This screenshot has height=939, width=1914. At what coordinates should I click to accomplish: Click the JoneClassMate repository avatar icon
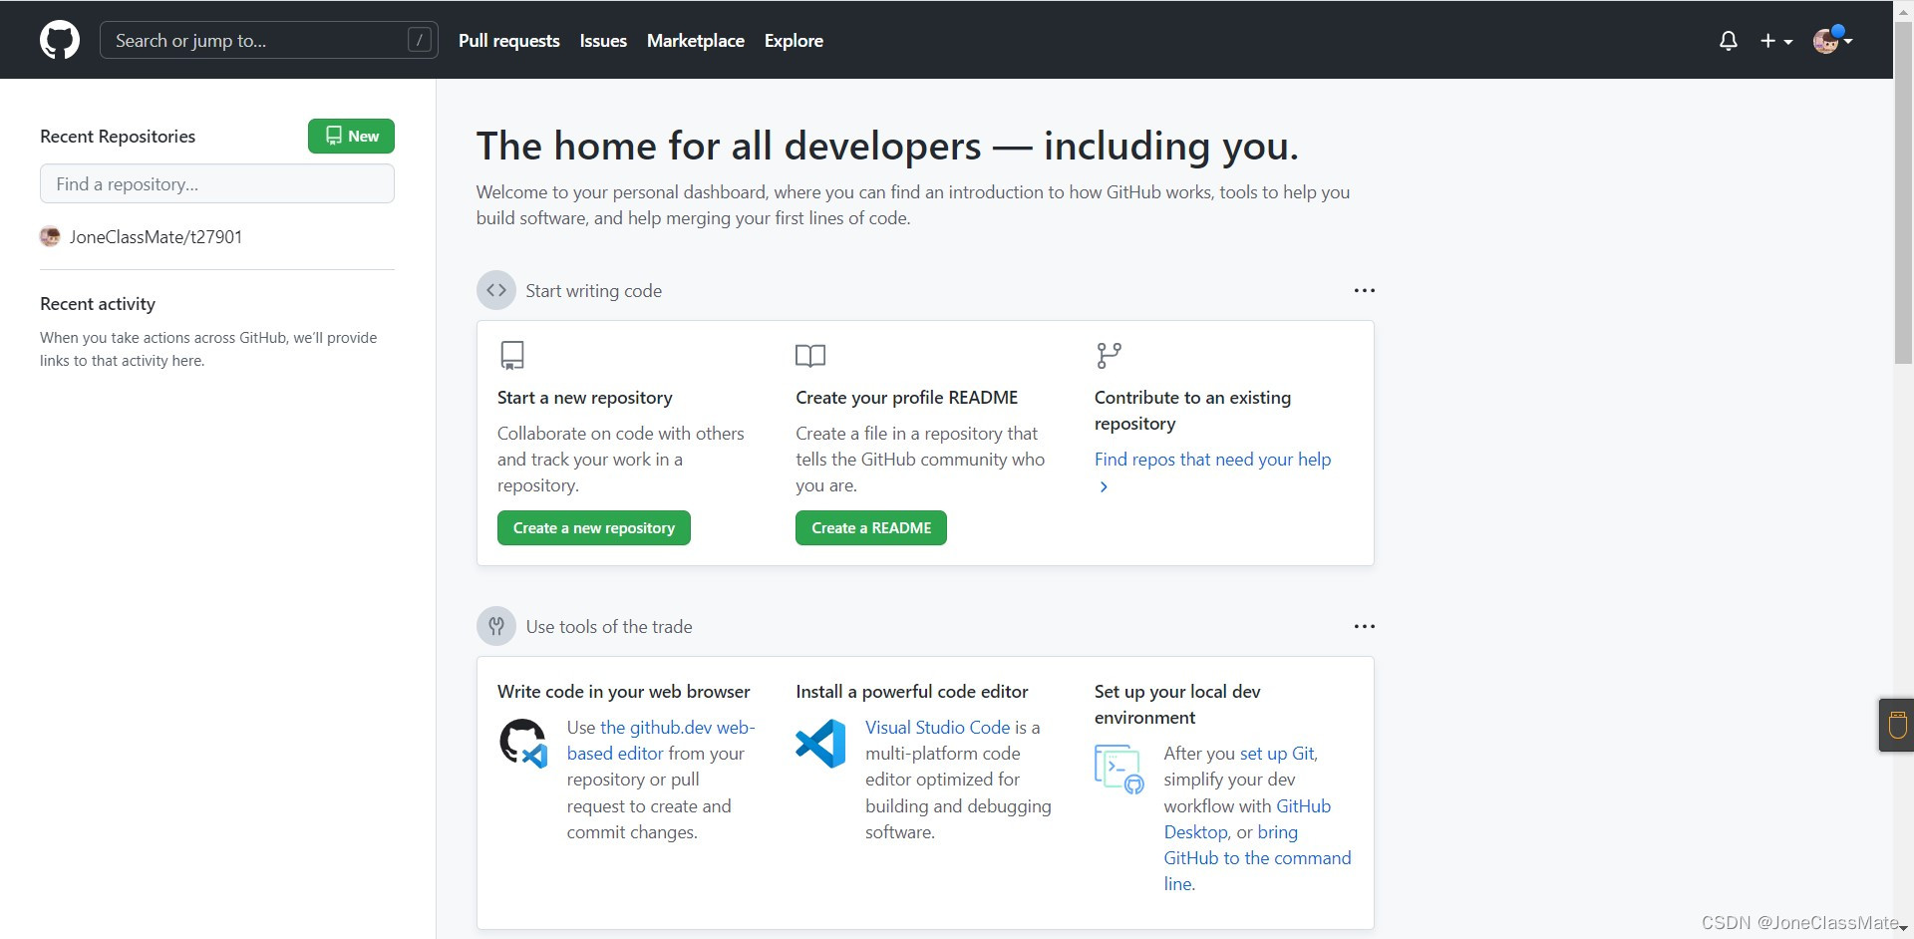click(50, 236)
